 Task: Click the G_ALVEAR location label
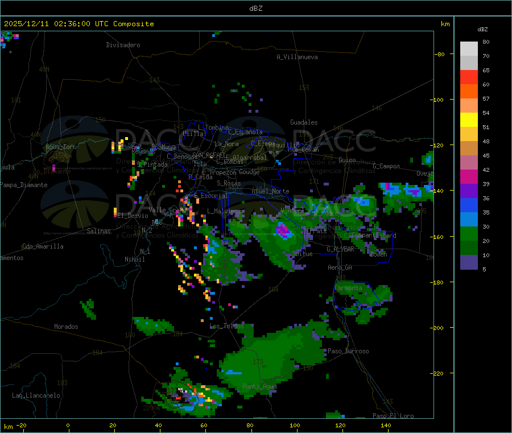click(340, 249)
